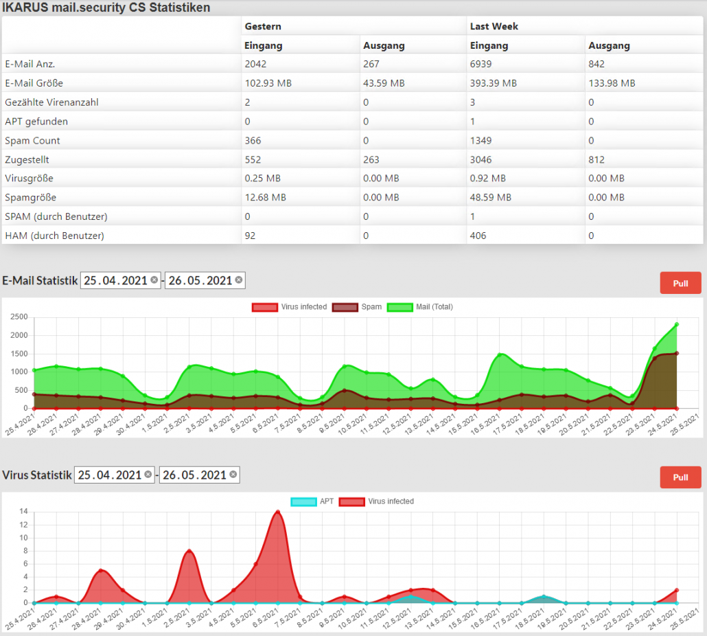Screen dimensions: 707x636
Task: Click the Pull button for E-Mail Statistik
Action: click(680, 283)
